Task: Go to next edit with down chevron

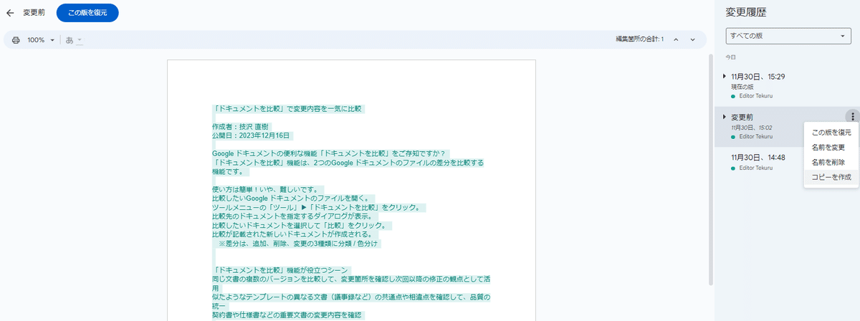Action: point(693,39)
